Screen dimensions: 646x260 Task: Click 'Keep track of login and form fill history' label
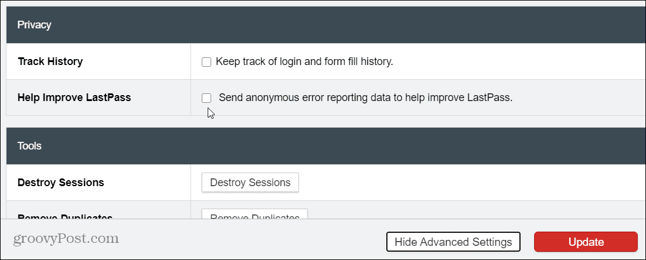305,61
